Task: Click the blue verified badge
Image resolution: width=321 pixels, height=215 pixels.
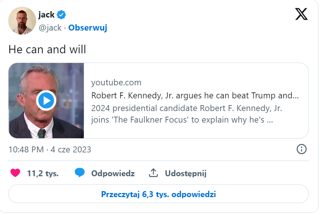Action: click(61, 15)
